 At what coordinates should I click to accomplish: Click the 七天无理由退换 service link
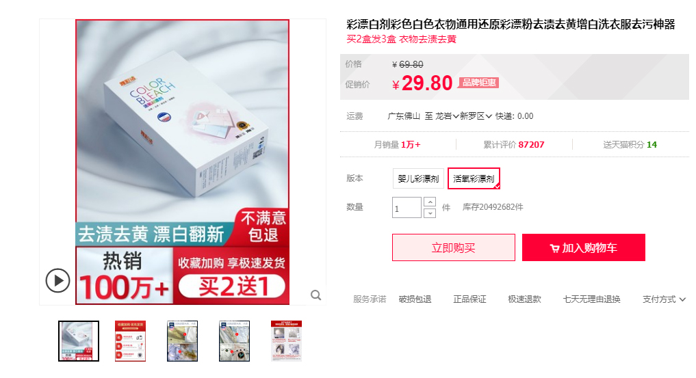[591, 299]
